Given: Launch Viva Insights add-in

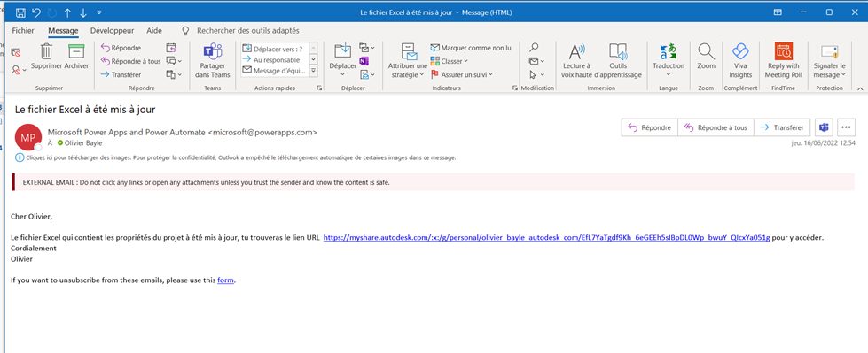Looking at the screenshot, I should [740, 61].
